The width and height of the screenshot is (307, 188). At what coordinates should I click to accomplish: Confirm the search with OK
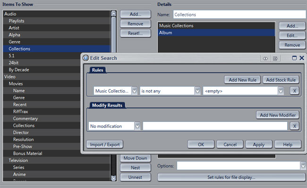(201, 145)
